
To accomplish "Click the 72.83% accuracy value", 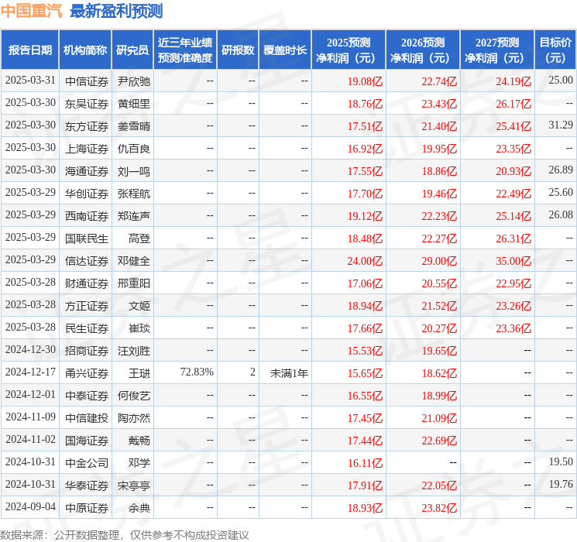I will [x=197, y=372].
